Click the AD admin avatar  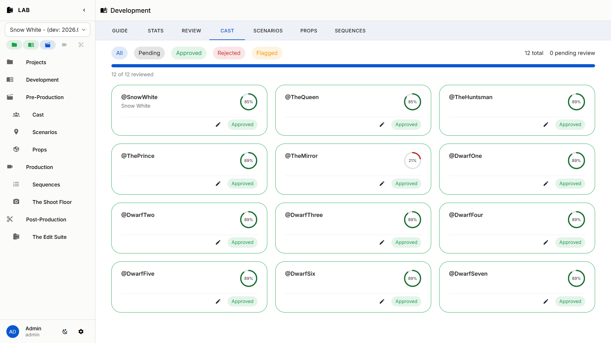tap(13, 332)
